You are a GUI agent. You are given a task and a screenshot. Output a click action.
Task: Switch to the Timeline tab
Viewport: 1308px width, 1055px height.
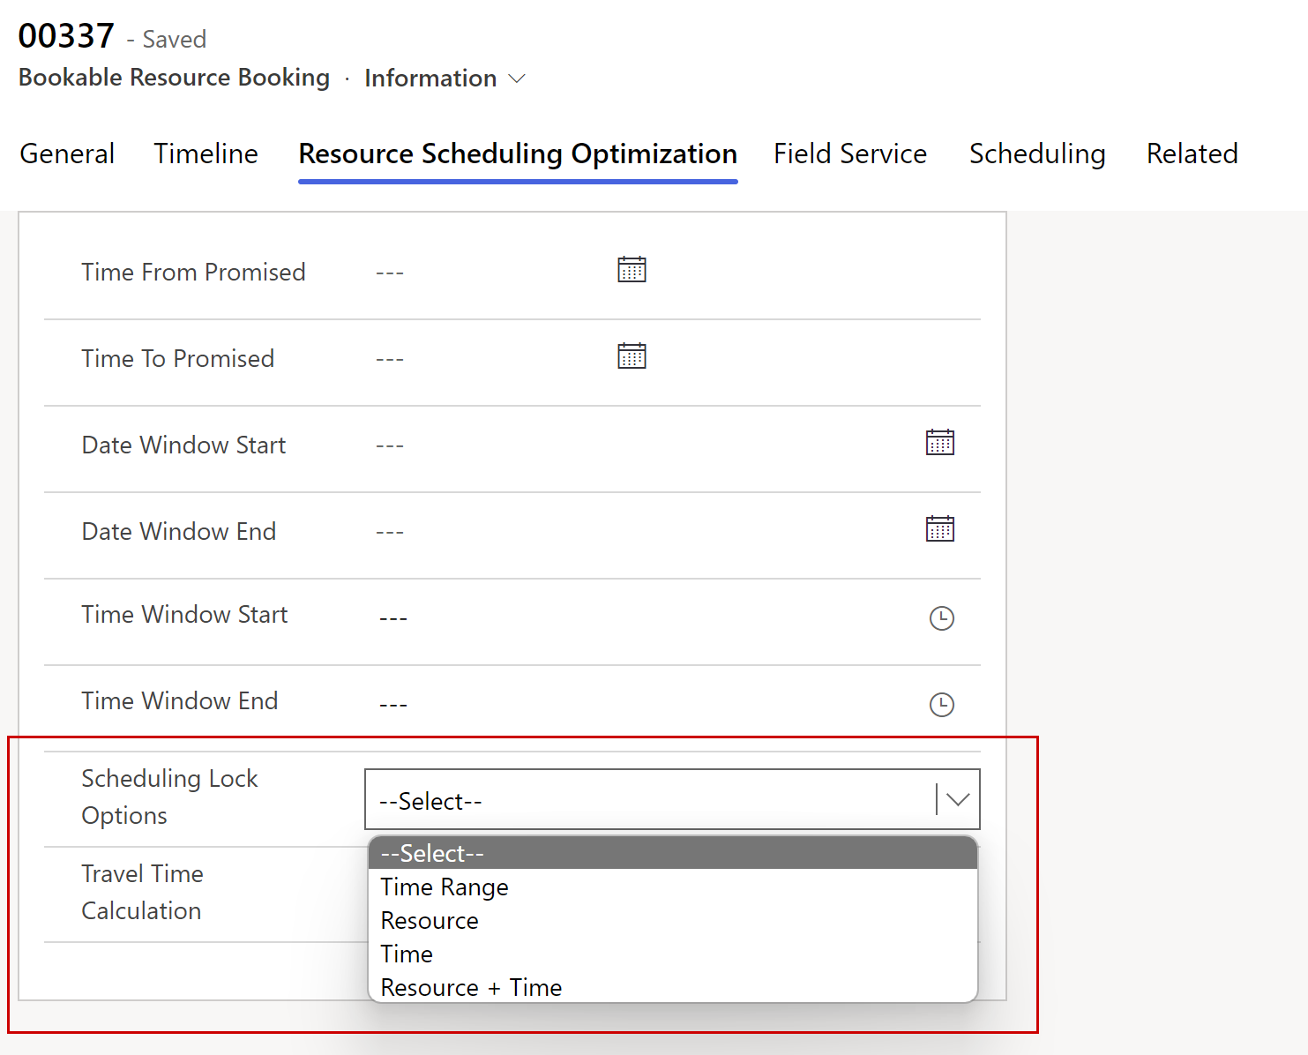[x=206, y=153]
